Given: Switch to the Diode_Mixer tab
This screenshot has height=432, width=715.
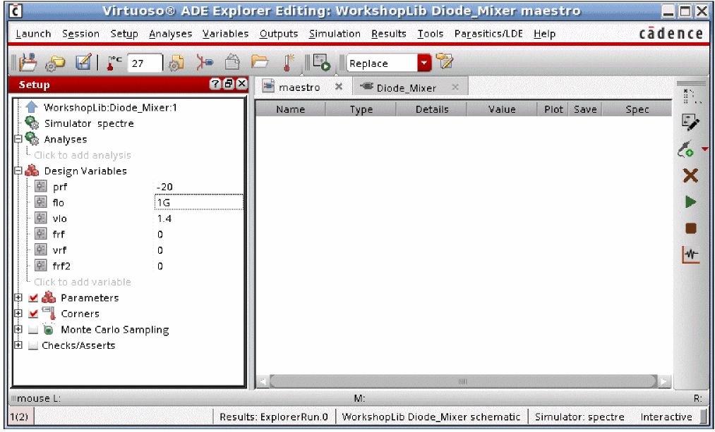Looking at the screenshot, I should (406, 87).
